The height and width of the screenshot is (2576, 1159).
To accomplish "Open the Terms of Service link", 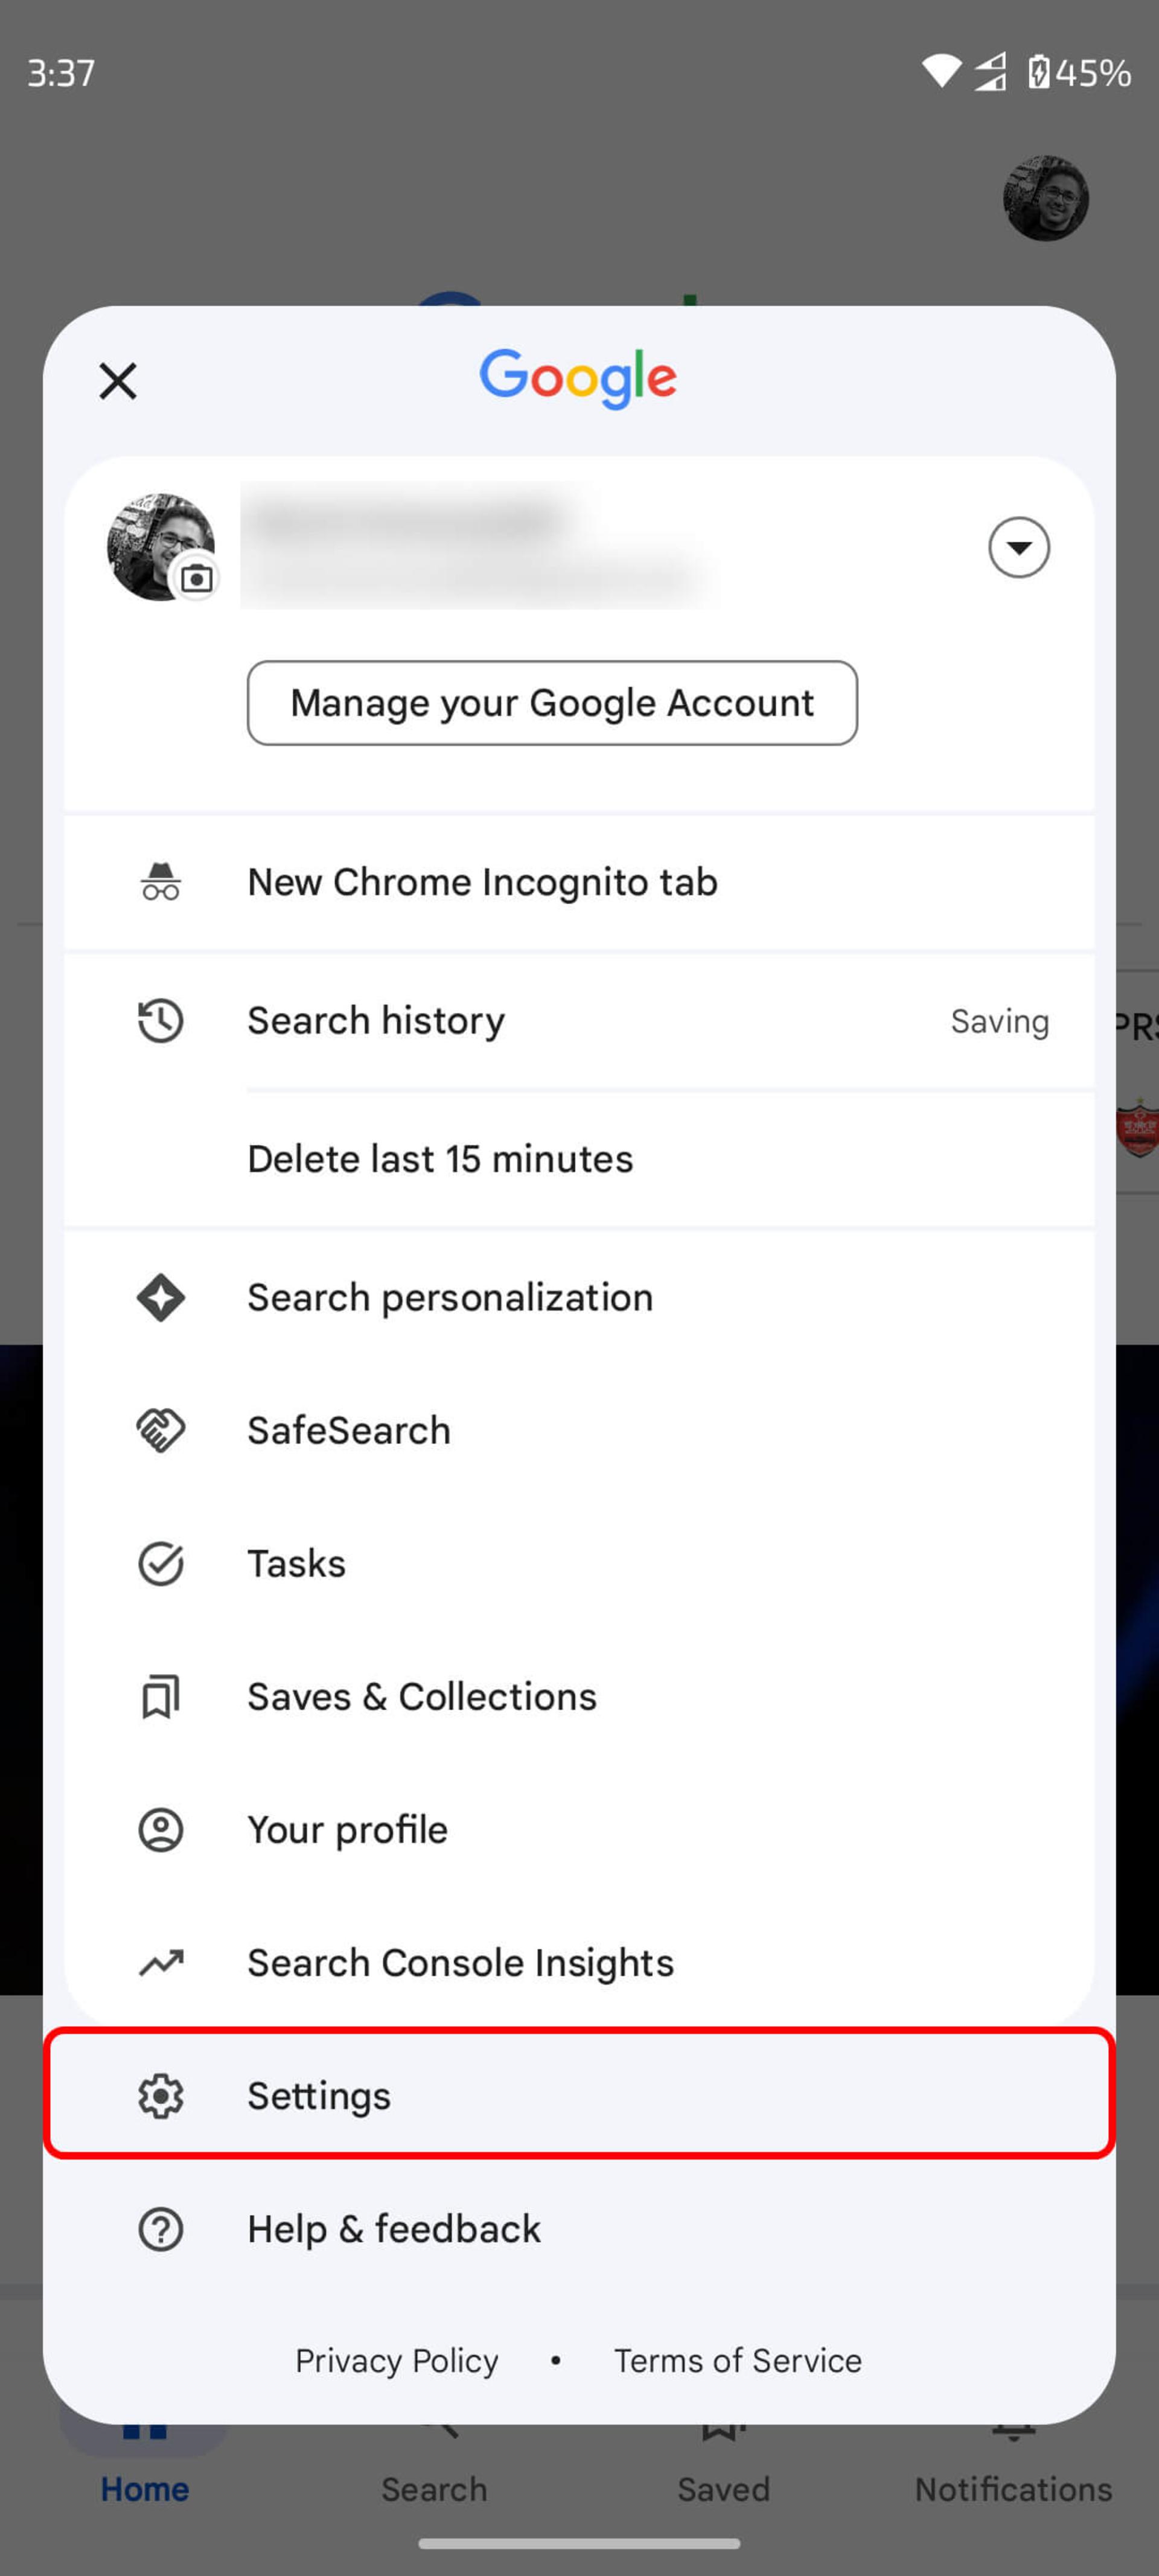I will (x=737, y=2360).
